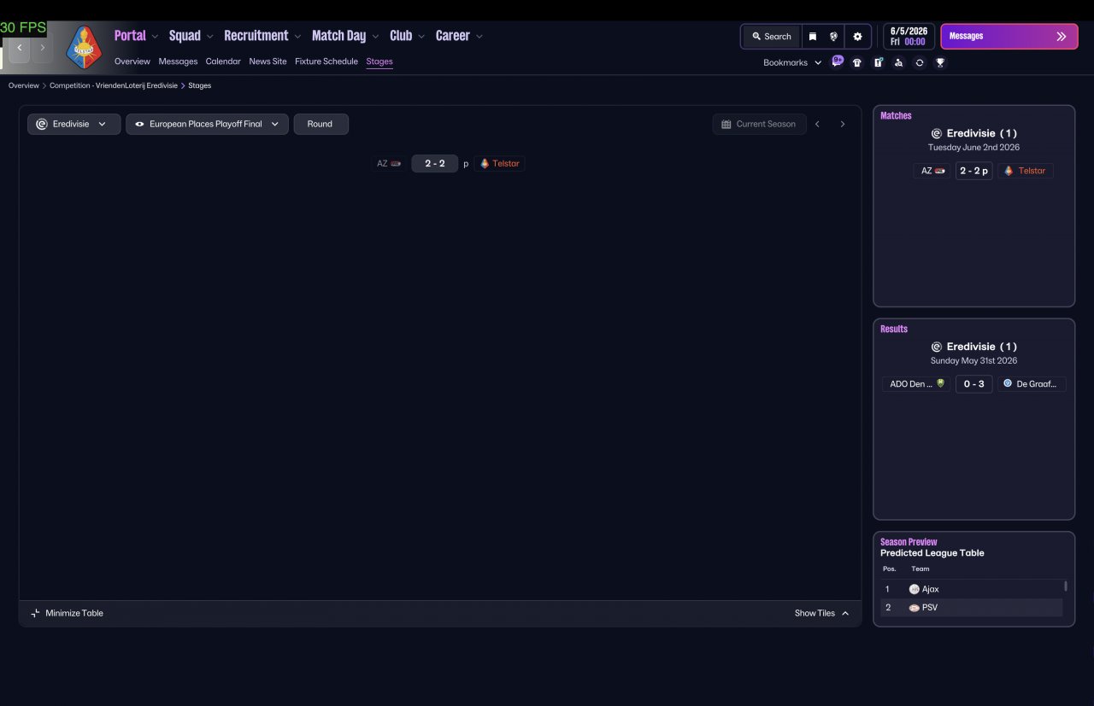Click the double-chevron on Messages button
Image resolution: width=1094 pixels, height=706 pixels.
(1062, 36)
